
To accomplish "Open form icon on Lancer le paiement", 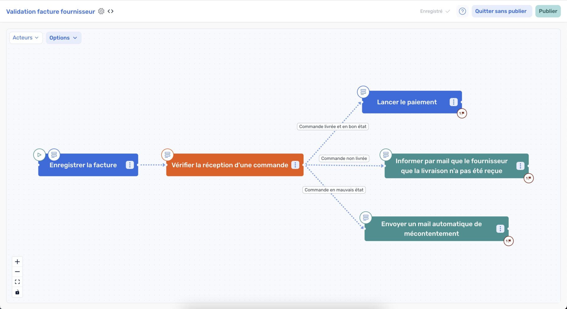I will tap(363, 92).
